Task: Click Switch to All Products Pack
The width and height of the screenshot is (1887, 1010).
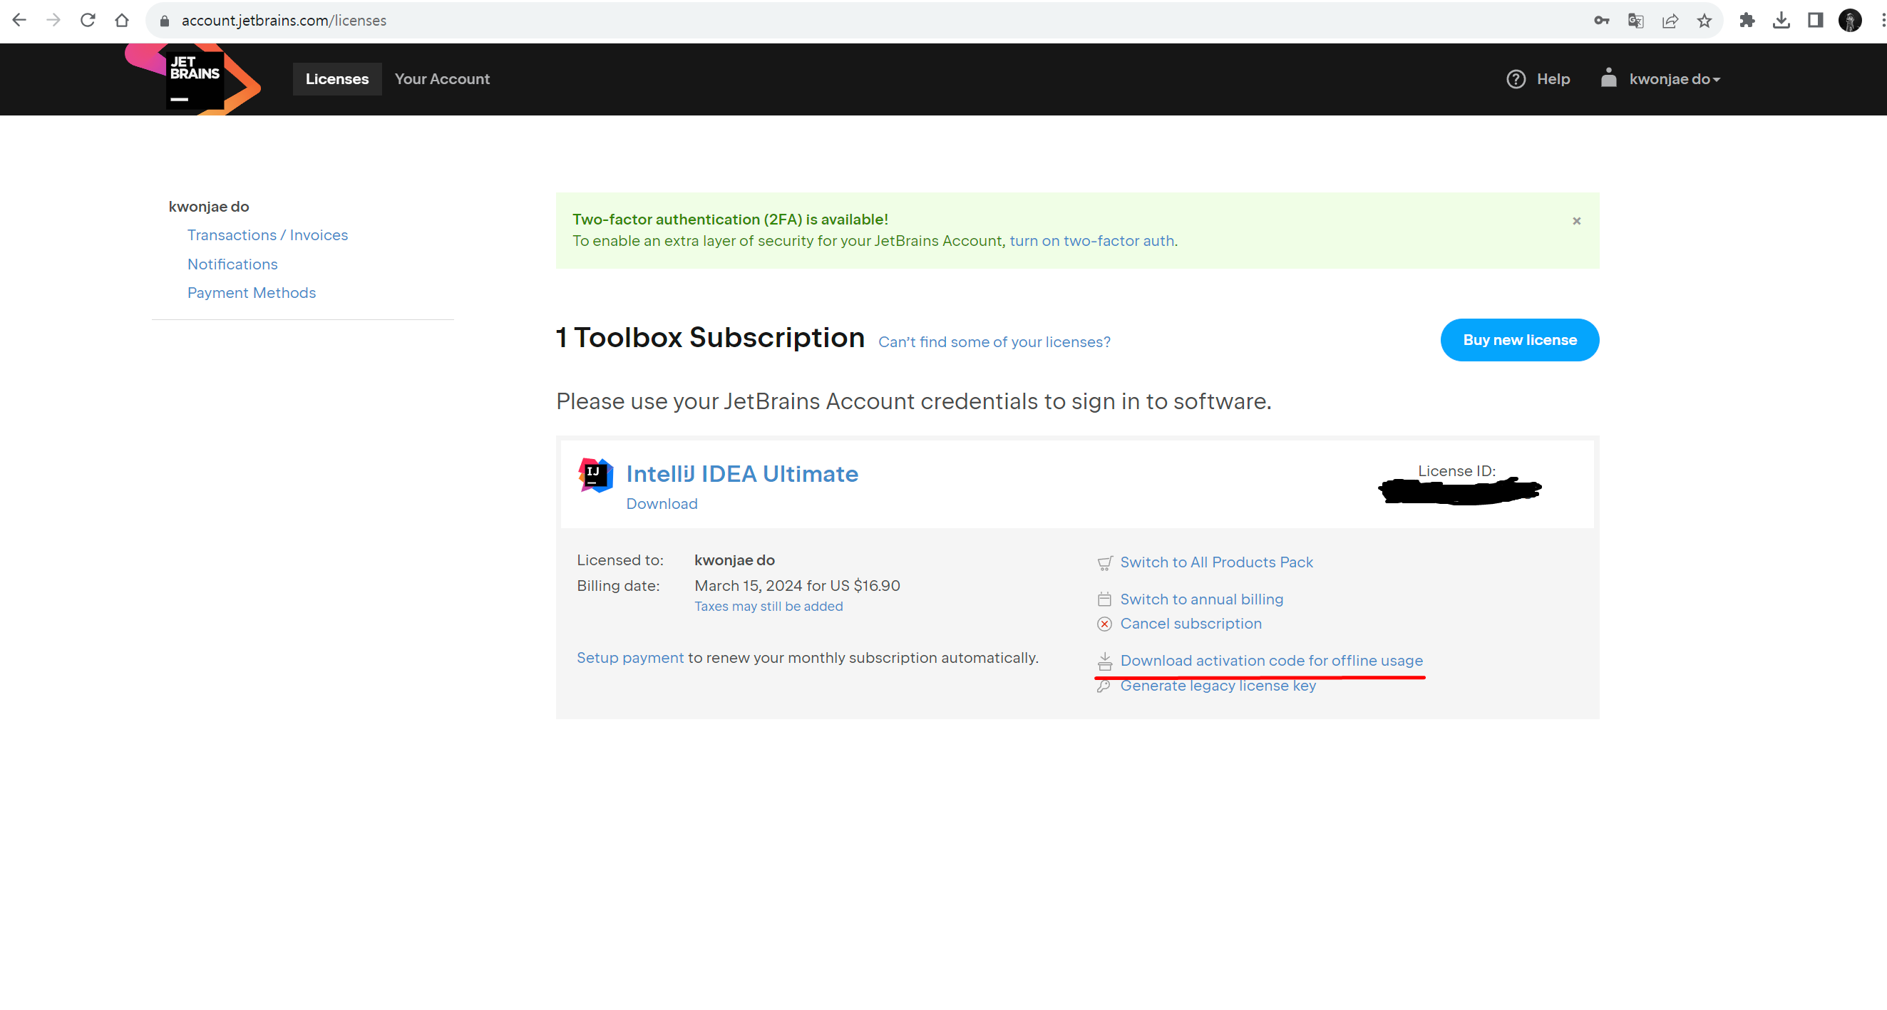Action: coord(1216,562)
